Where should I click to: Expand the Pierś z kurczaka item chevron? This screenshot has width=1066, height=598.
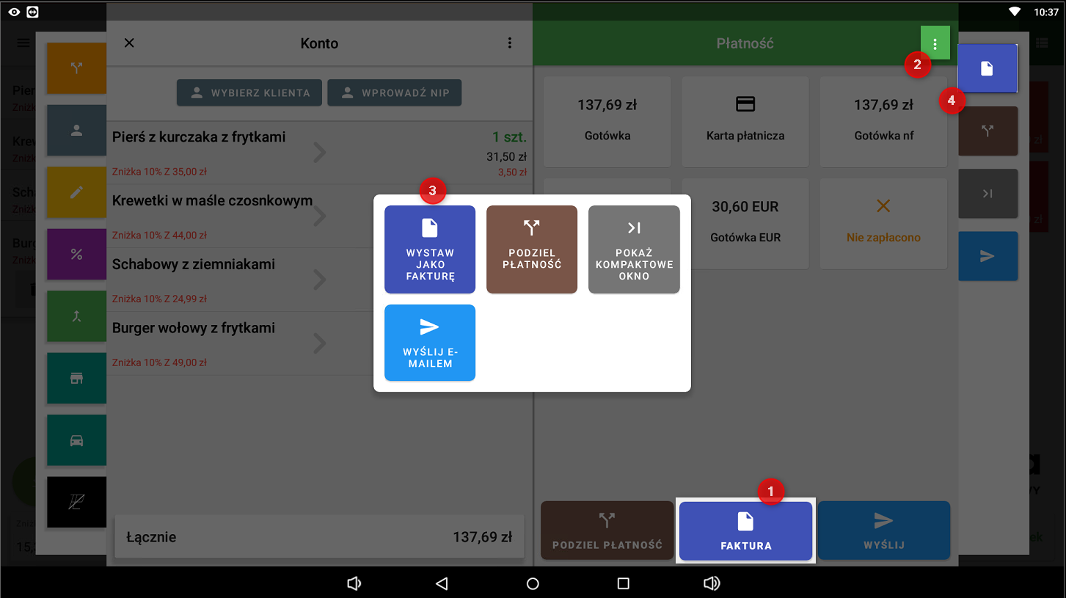320,153
